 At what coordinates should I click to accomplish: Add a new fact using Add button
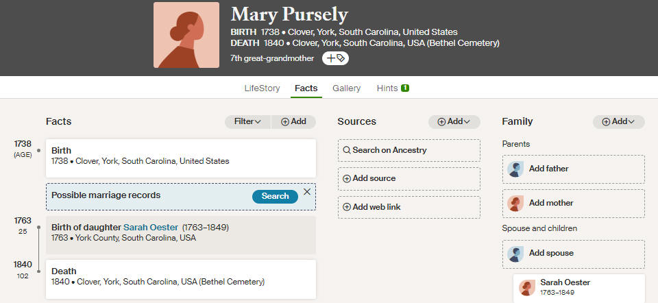point(293,122)
